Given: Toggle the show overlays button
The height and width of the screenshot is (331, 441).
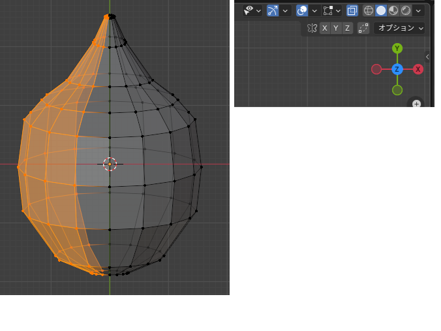Looking at the screenshot, I should [302, 10].
